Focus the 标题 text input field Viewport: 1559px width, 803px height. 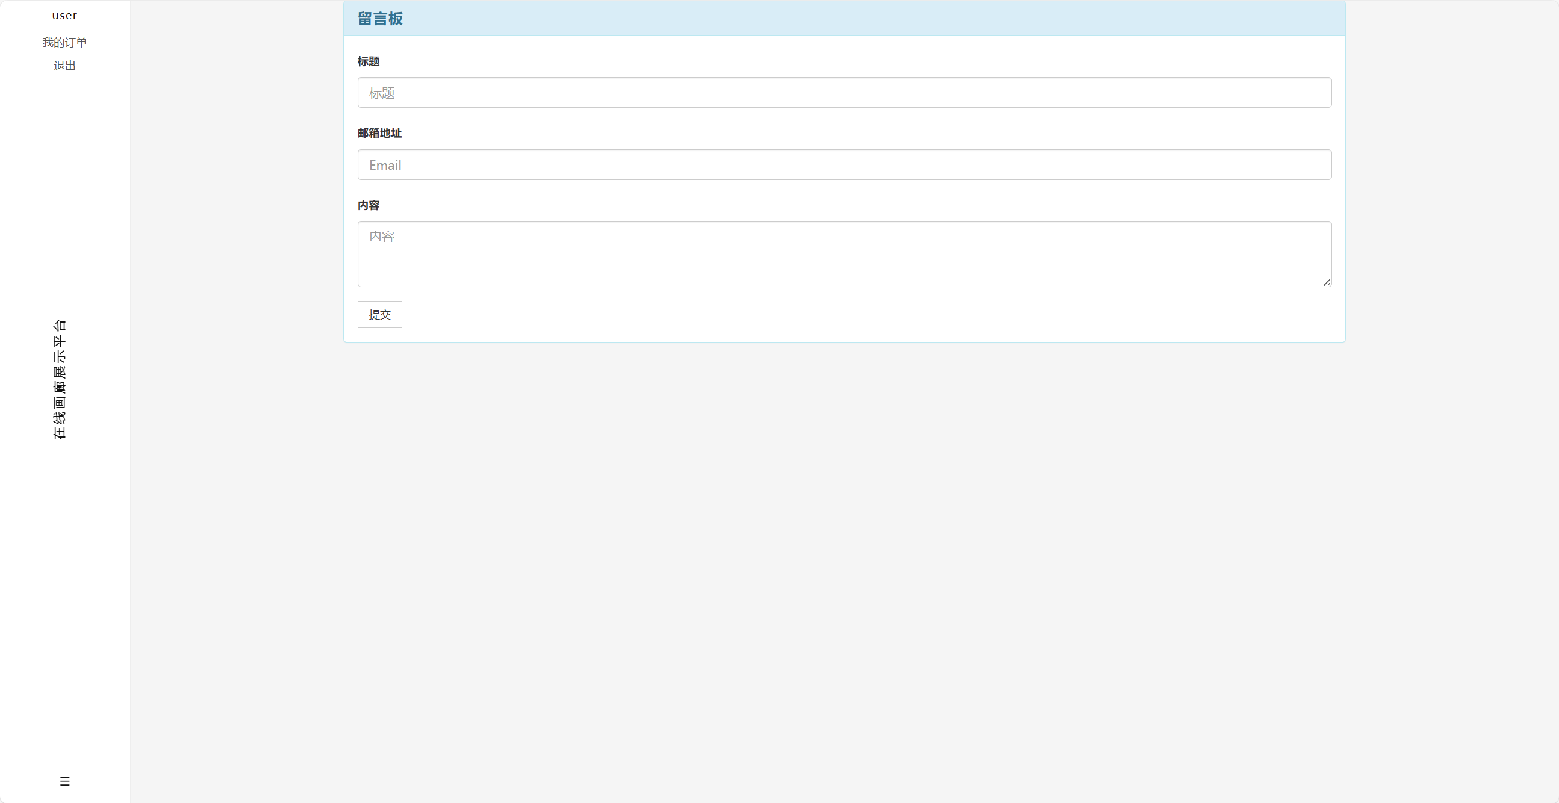[844, 93]
